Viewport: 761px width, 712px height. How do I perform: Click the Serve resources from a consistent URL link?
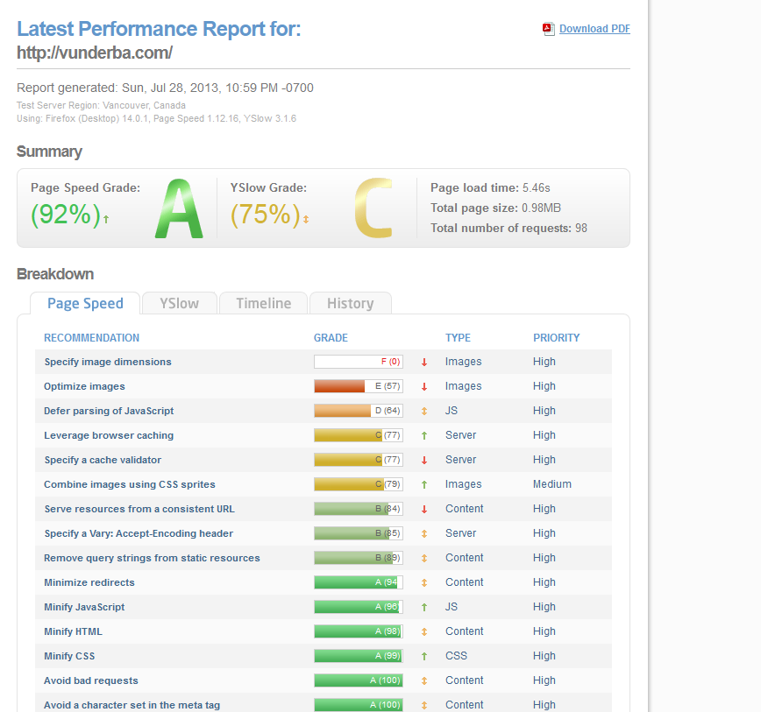tap(139, 509)
